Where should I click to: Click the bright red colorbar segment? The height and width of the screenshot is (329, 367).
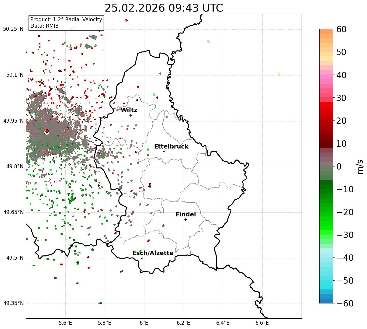(326, 104)
